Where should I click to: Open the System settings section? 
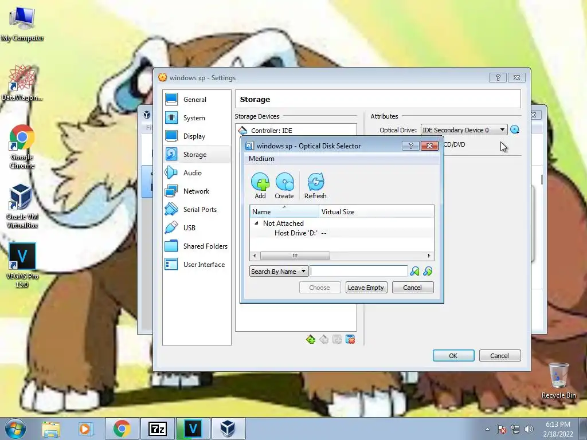197,118
